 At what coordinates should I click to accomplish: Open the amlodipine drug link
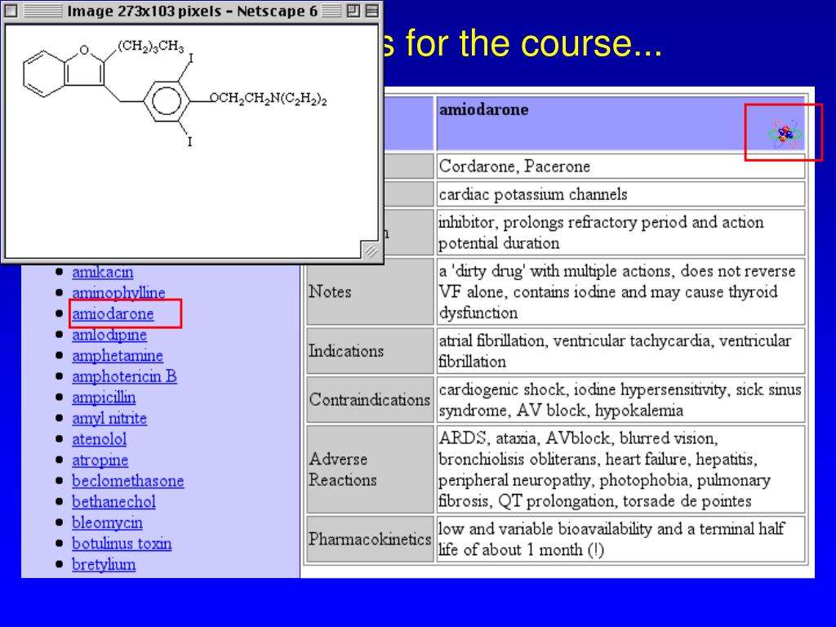[109, 334]
